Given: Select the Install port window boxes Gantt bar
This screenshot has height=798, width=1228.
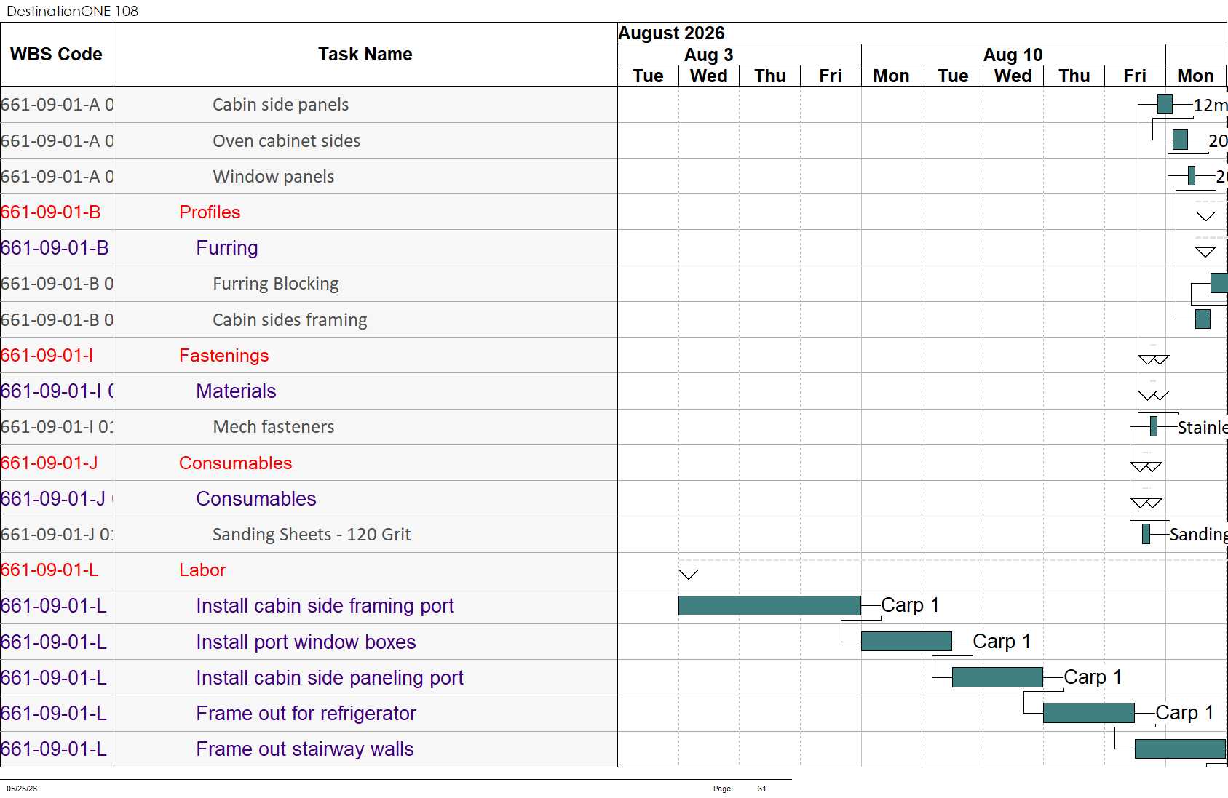Looking at the screenshot, I should click(x=906, y=641).
